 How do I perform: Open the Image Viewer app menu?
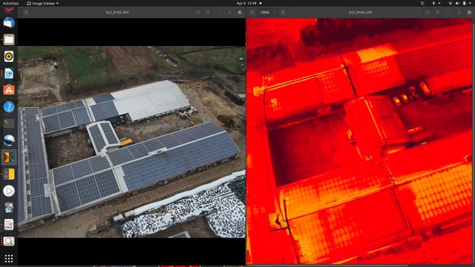click(43, 3)
